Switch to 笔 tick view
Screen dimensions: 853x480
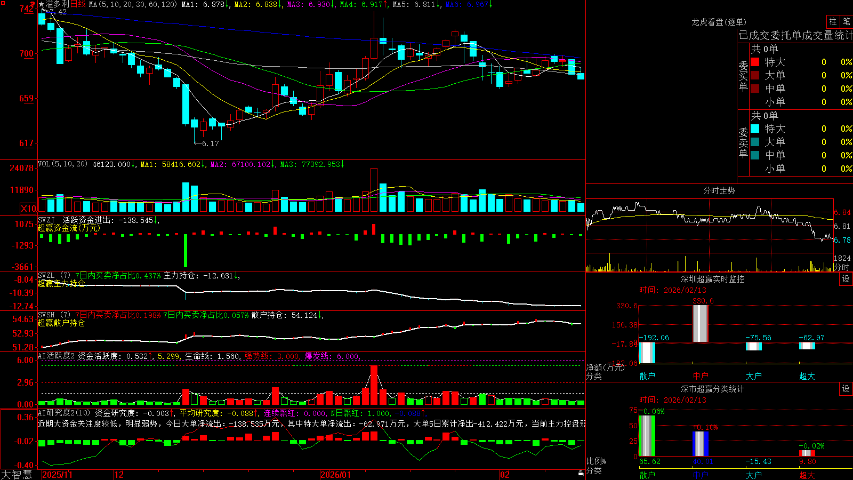pyautogui.click(x=847, y=21)
